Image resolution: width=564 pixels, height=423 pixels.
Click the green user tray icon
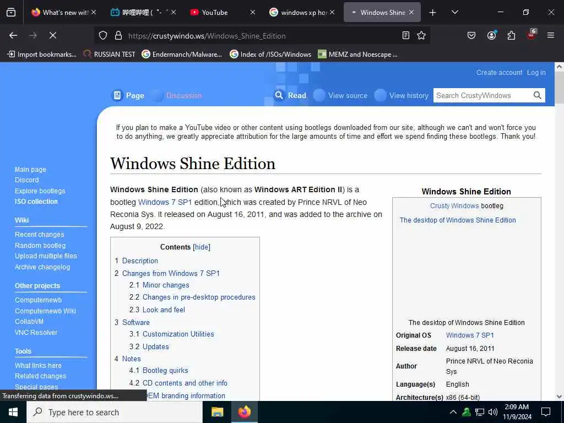point(467,412)
